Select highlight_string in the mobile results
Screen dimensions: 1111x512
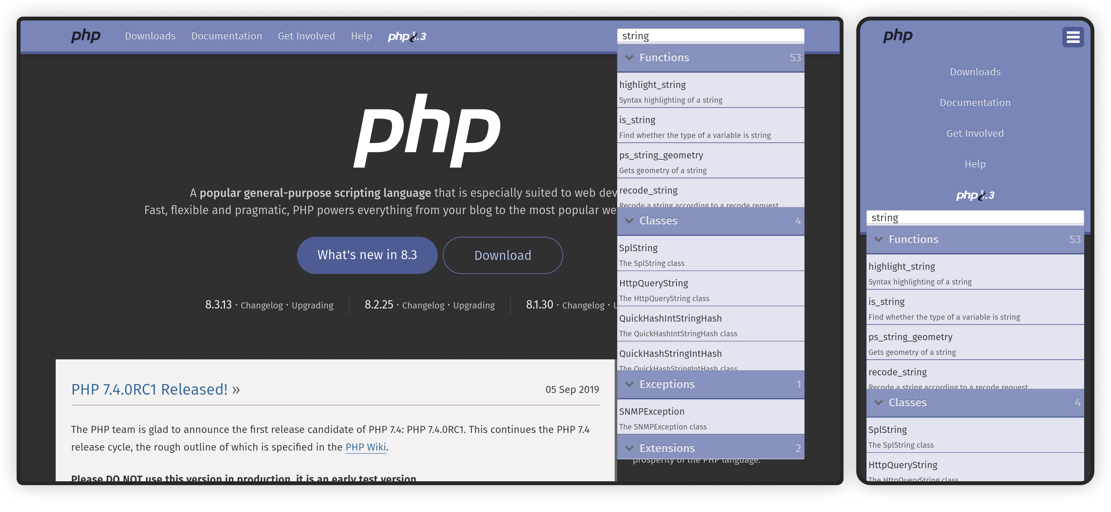pyautogui.click(x=975, y=272)
